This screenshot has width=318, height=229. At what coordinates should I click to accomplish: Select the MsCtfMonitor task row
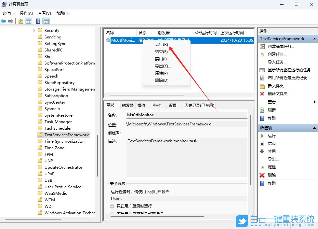click(127, 40)
